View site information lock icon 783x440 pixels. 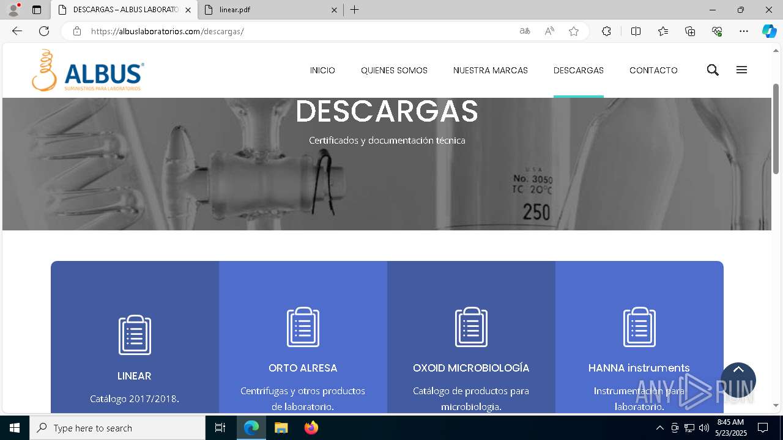tap(77, 31)
